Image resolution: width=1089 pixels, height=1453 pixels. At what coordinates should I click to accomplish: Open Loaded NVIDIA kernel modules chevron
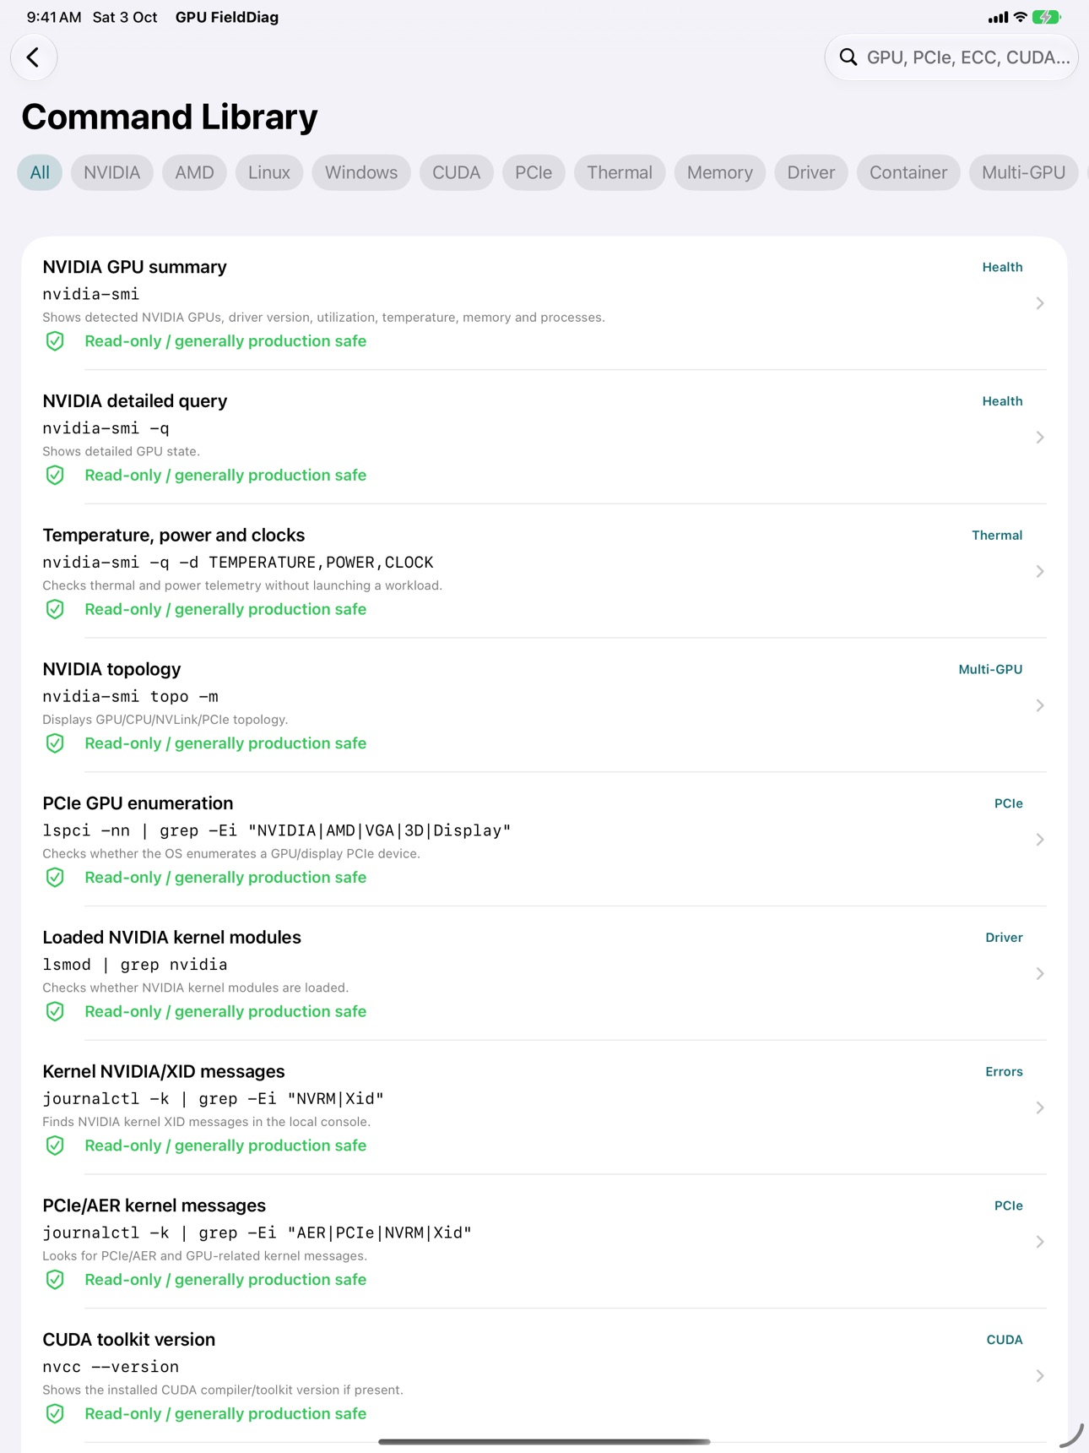coord(1040,974)
